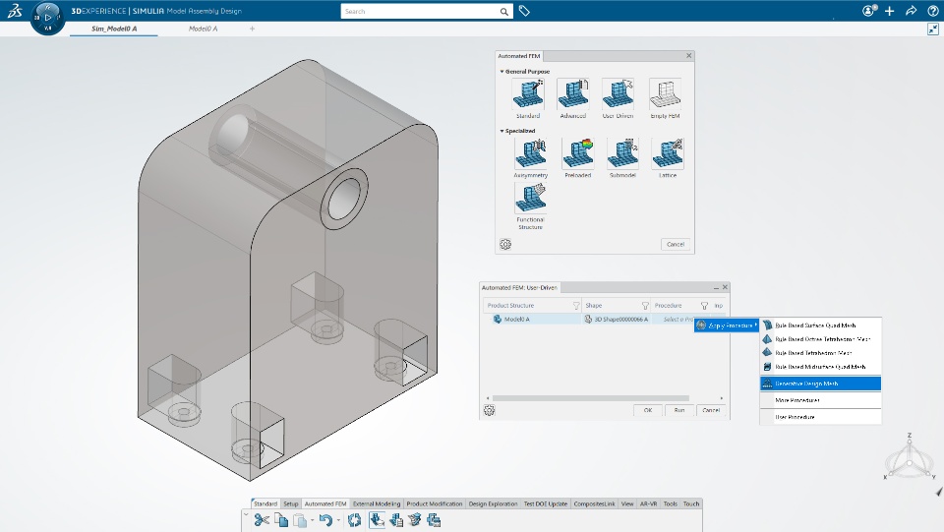Click the 3DS logo at top left

pos(15,11)
